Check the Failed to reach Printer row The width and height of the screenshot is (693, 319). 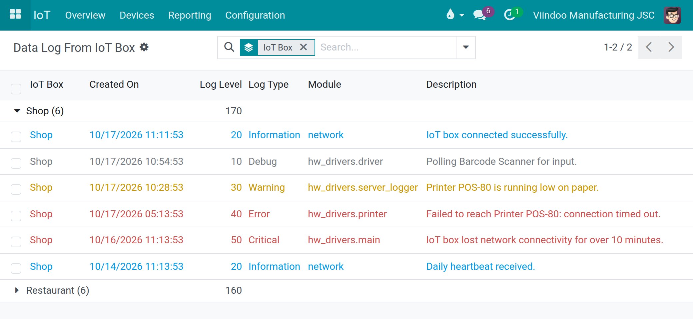16,216
